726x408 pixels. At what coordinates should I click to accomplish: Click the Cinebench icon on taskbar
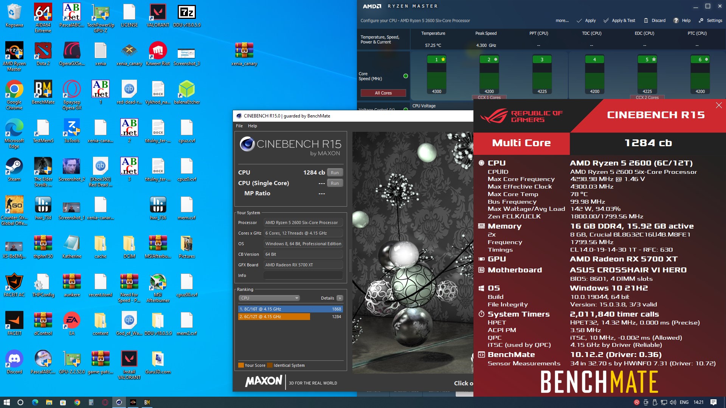pos(119,402)
